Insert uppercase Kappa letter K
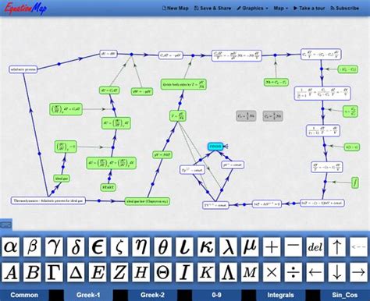The image size is (370, 301). tap(206, 272)
